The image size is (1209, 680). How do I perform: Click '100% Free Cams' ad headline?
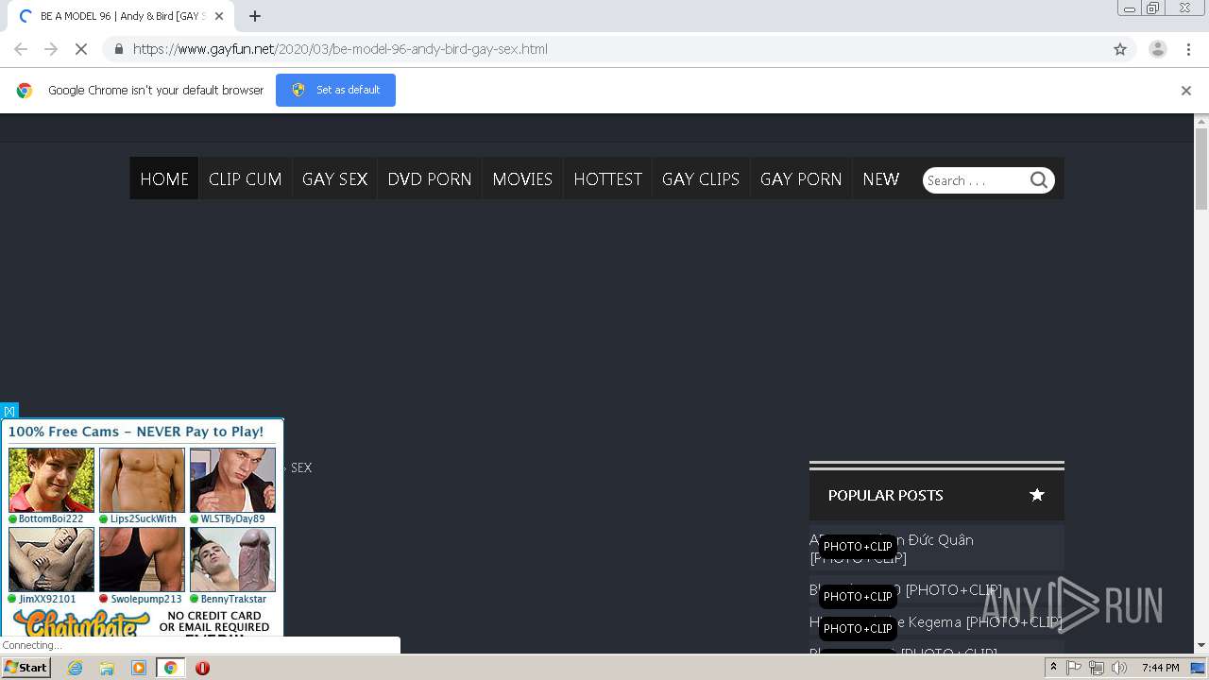[x=136, y=432]
